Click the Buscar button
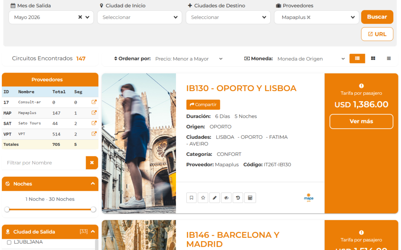Viewport: 401px width, 250px height. tap(377, 17)
